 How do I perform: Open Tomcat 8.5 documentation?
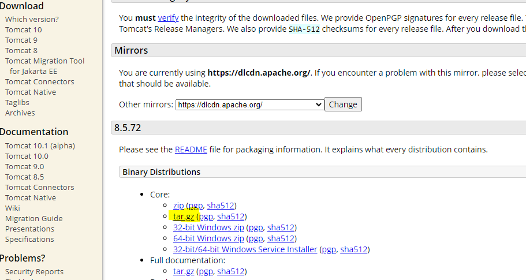click(24, 177)
